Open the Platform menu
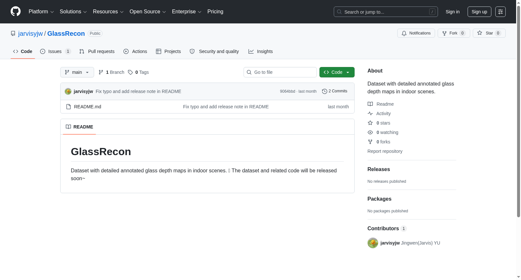Viewport: 521px width, 280px height. 41,12
